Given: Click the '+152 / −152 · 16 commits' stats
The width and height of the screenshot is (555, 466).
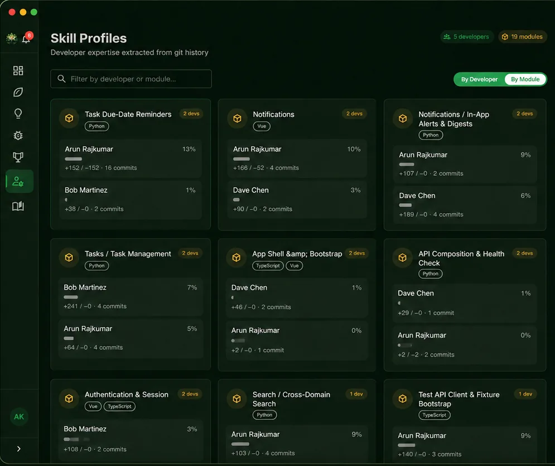Looking at the screenshot, I should 101,168.
